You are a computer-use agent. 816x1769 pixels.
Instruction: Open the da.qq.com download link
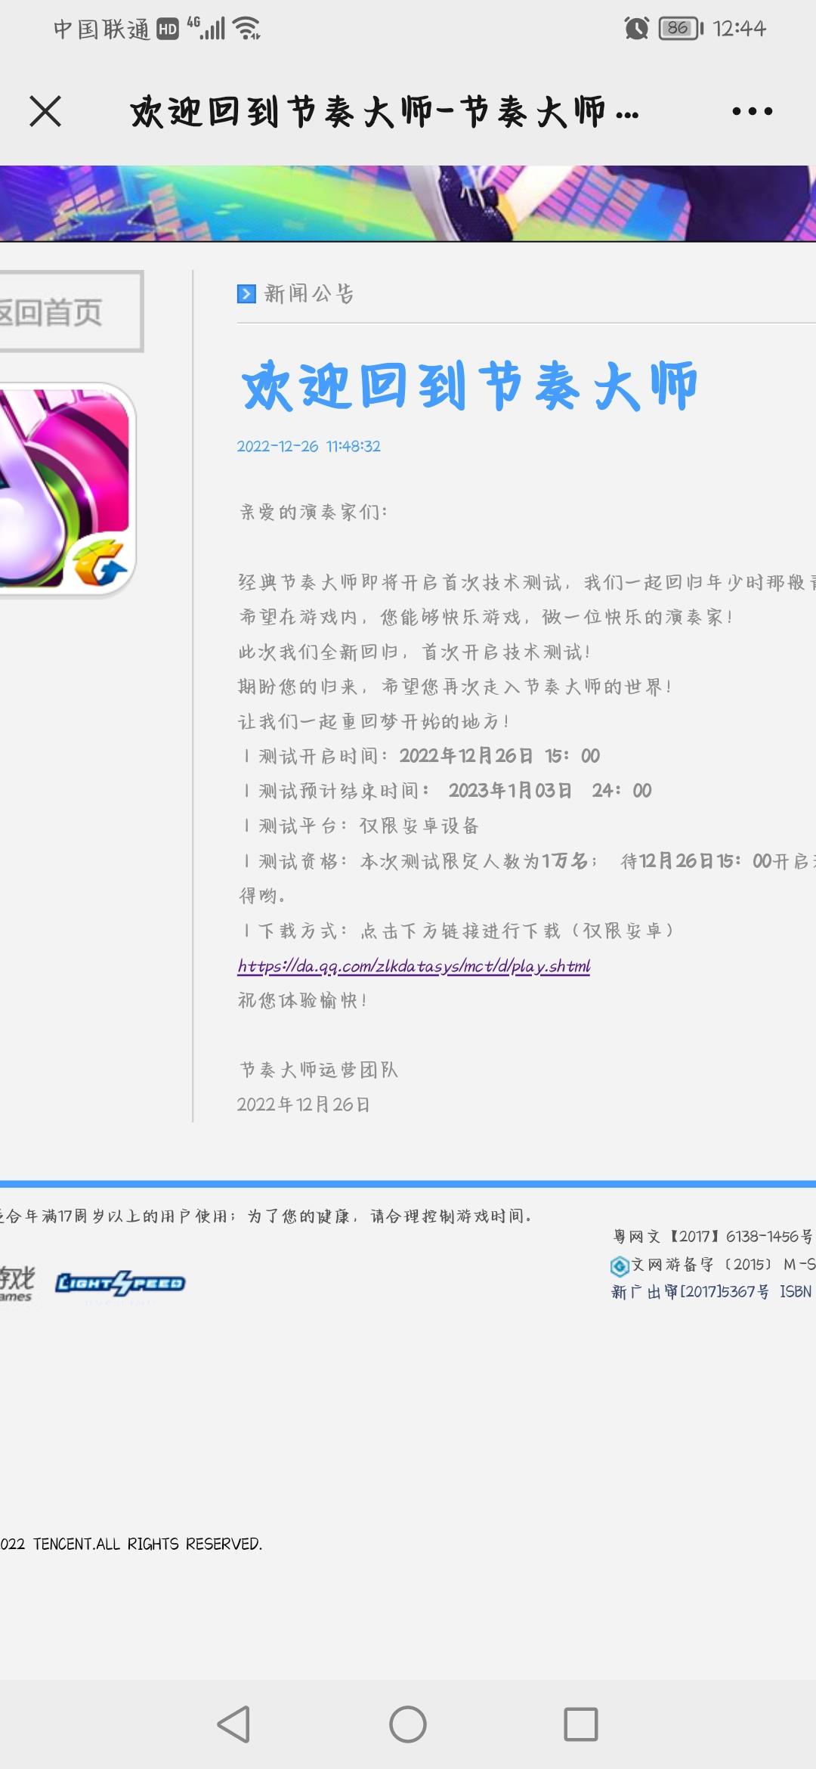(414, 965)
